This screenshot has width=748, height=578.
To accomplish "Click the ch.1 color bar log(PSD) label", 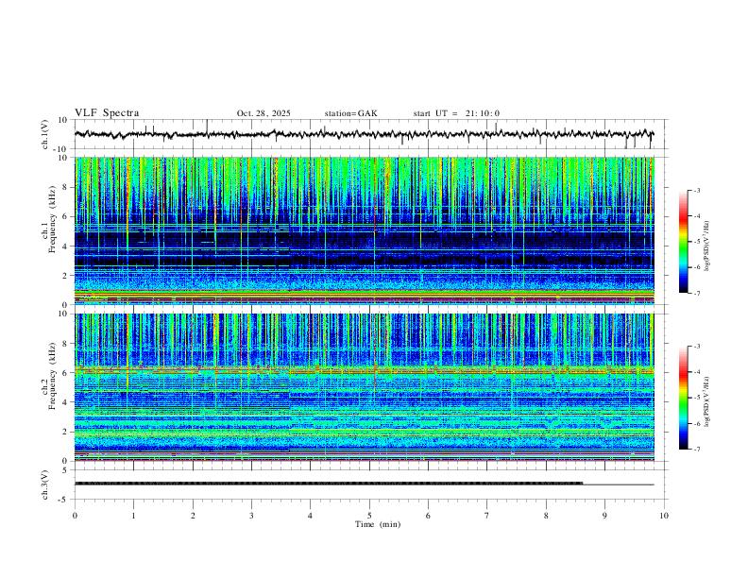I will [707, 246].
